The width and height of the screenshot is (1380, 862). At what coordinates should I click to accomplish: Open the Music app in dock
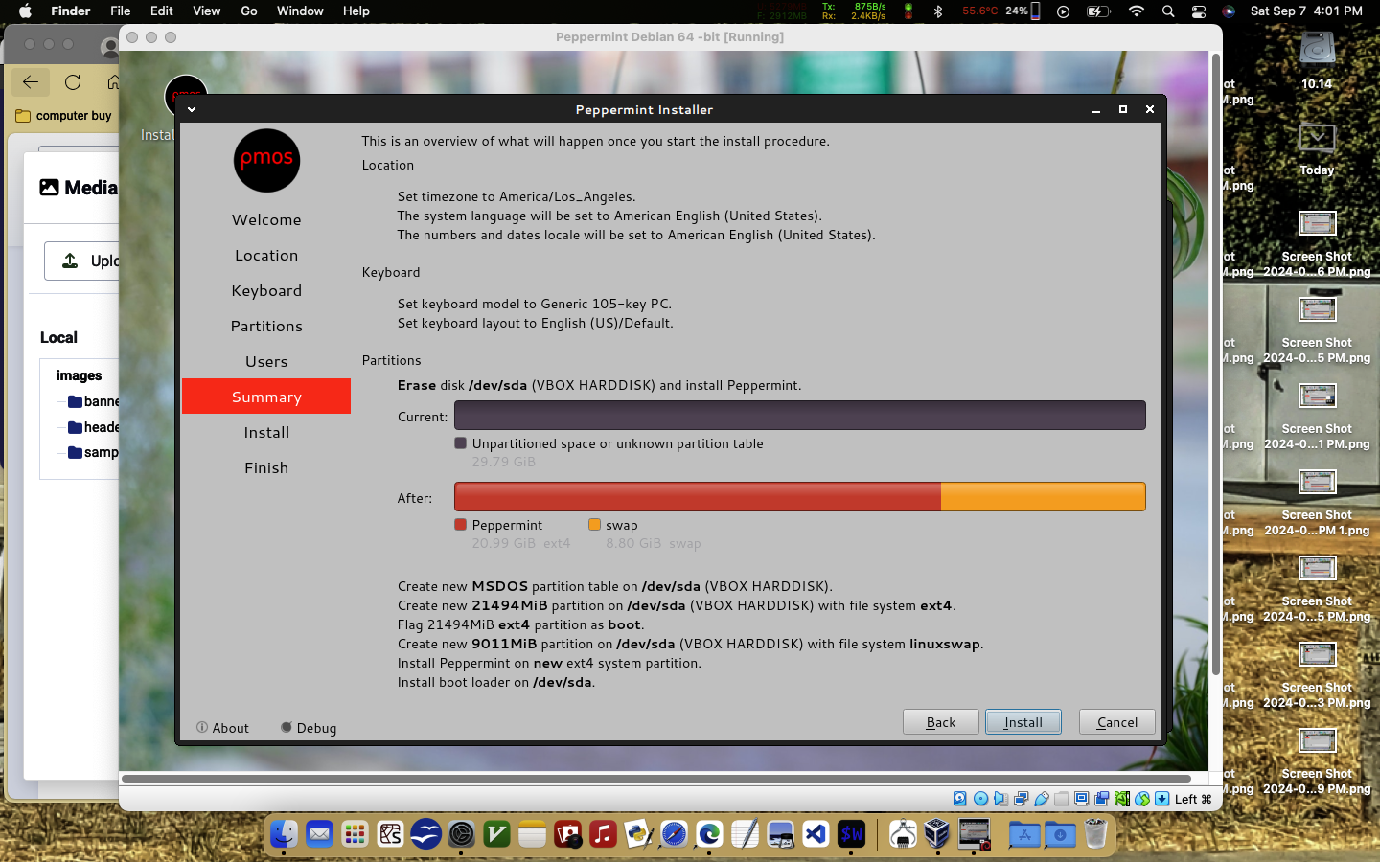[x=603, y=834]
